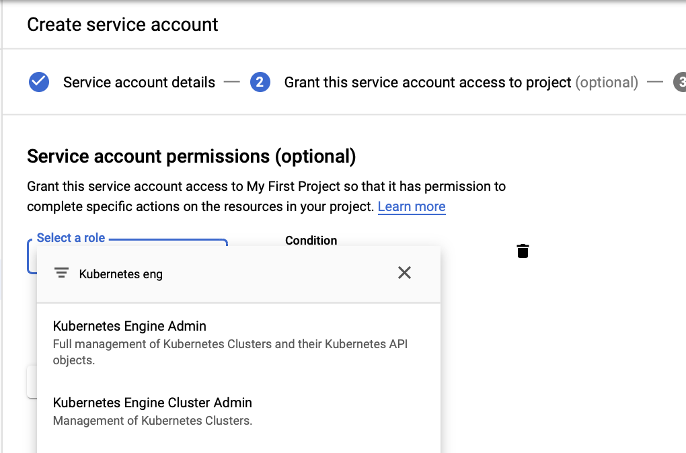Clear the role filter with X icon
The width and height of the screenshot is (686, 453).
pyautogui.click(x=404, y=273)
